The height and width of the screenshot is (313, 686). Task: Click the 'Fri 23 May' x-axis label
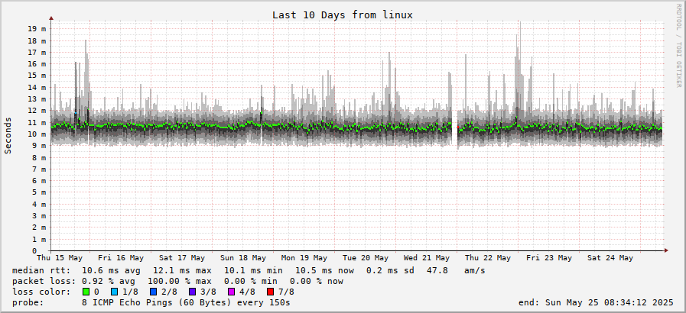coord(549,258)
